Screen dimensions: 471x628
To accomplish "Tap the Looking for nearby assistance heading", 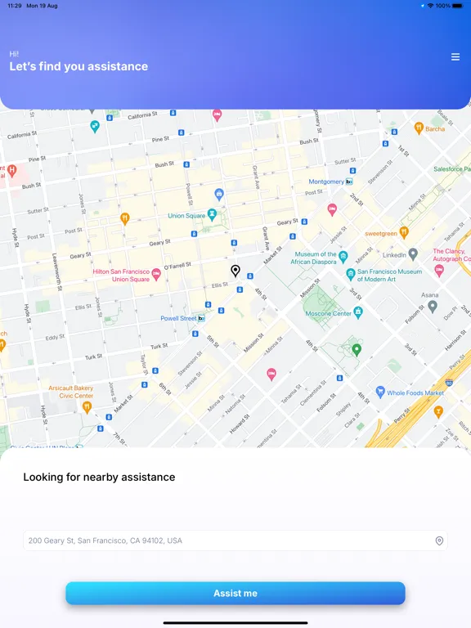I will 99,477.
